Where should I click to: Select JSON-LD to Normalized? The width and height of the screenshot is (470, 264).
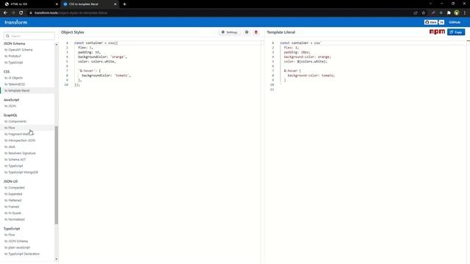[x=15, y=219]
